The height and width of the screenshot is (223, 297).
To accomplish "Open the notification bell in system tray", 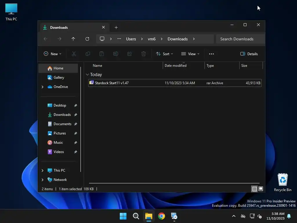I will tap(289, 216).
